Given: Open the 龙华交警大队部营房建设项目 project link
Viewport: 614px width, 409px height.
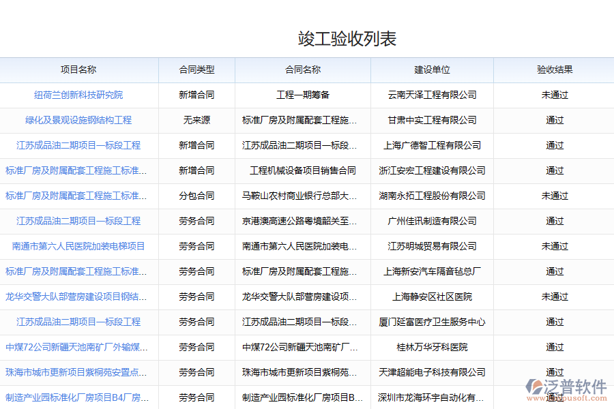Looking at the screenshot, I should 76,297.
